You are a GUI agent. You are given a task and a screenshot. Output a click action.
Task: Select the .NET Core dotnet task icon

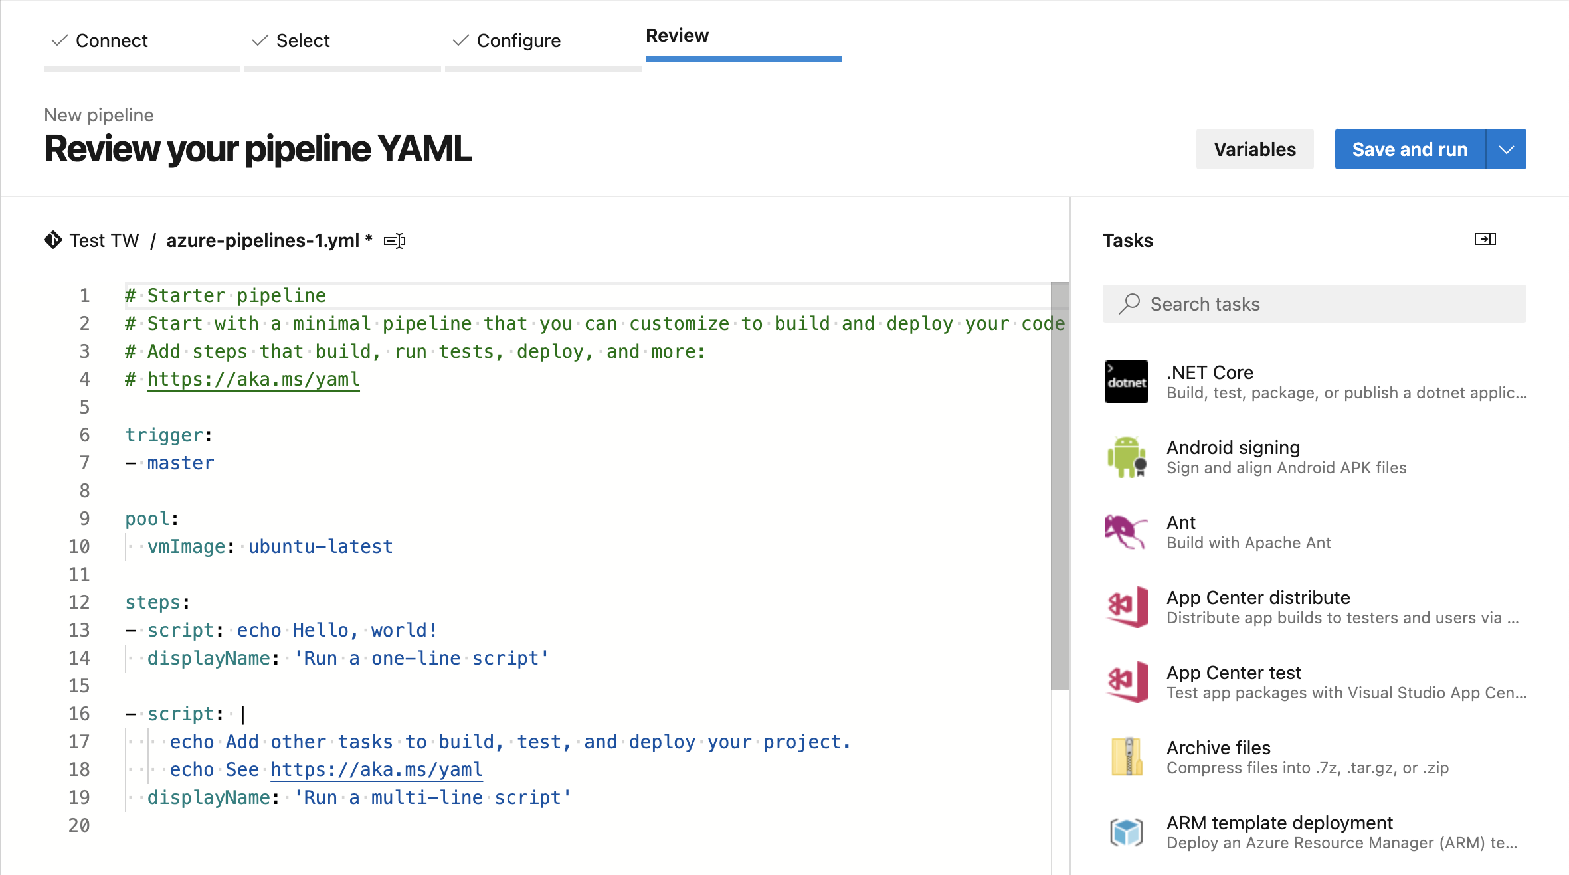tap(1126, 382)
